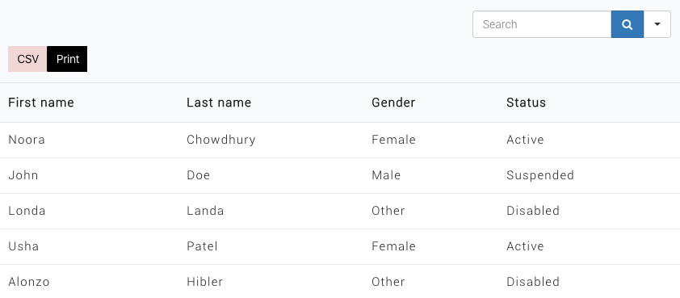Select the Alonzo first name cell
Screen dimensions: 680x298
pyautogui.click(x=29, y=282)
